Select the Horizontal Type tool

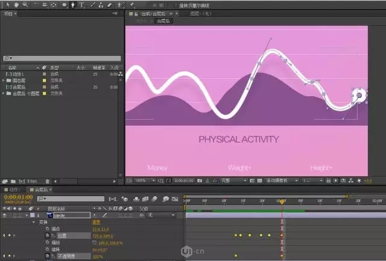tap(81, 5)
